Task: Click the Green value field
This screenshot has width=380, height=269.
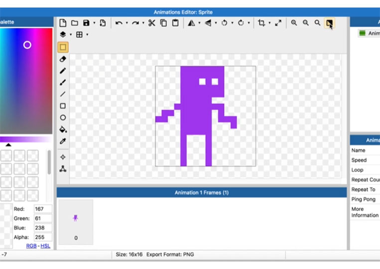Action: tap(43, 218)
